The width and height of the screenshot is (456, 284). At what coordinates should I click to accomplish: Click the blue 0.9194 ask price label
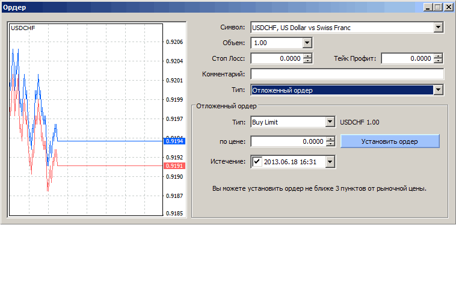(x=174, y=141)
